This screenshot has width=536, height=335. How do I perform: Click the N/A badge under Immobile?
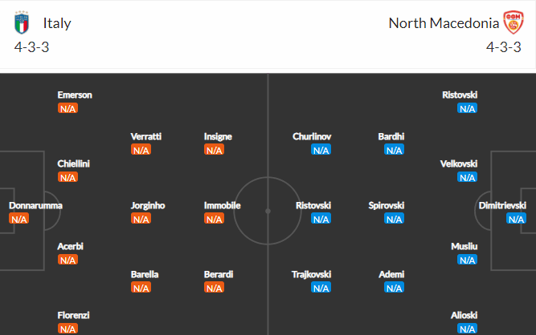click(x=214, y=219)
